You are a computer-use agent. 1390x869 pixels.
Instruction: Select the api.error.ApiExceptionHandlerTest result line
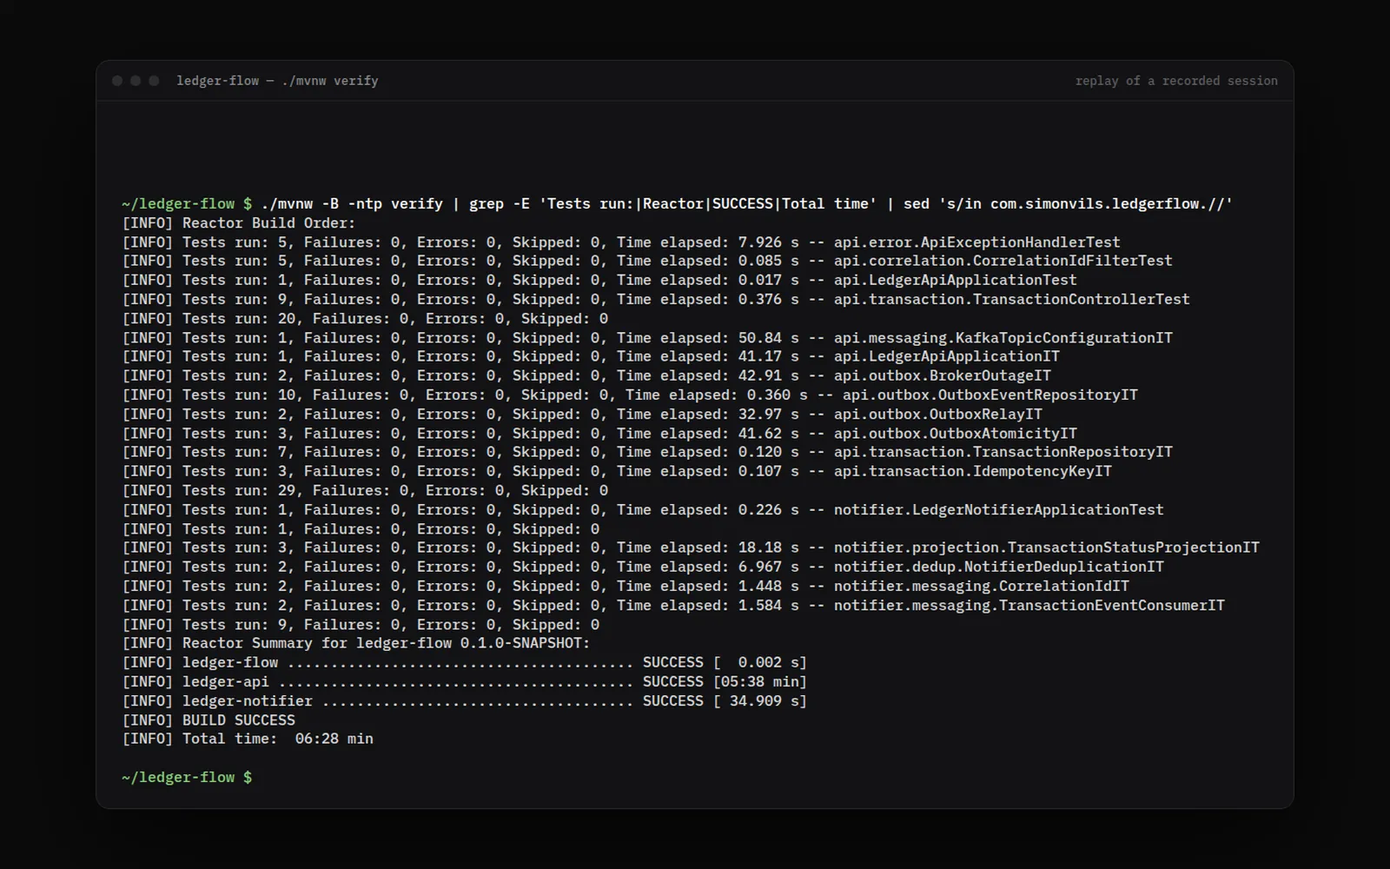[621, 242]
